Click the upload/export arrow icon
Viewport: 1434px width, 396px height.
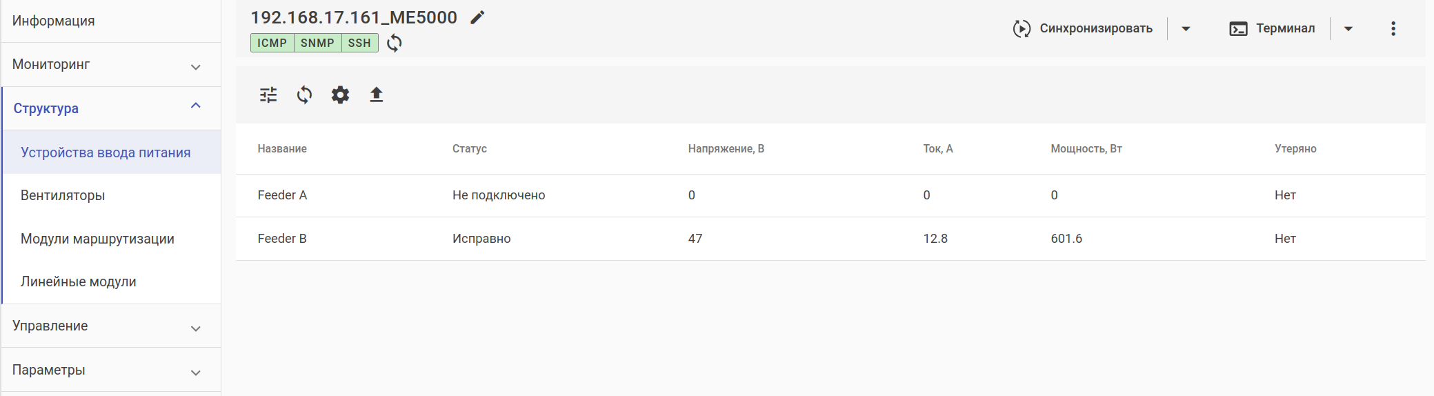[x=376, y=95]
